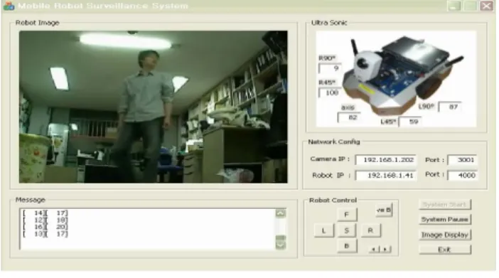Click the right arrow spinner in Robot Control

(385, 250)
